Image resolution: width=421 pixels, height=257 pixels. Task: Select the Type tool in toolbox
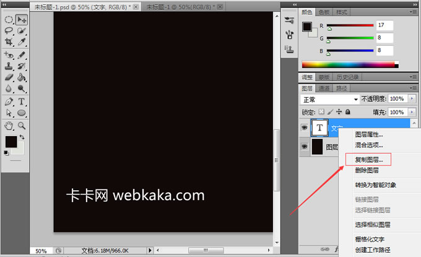coord(22,102)
